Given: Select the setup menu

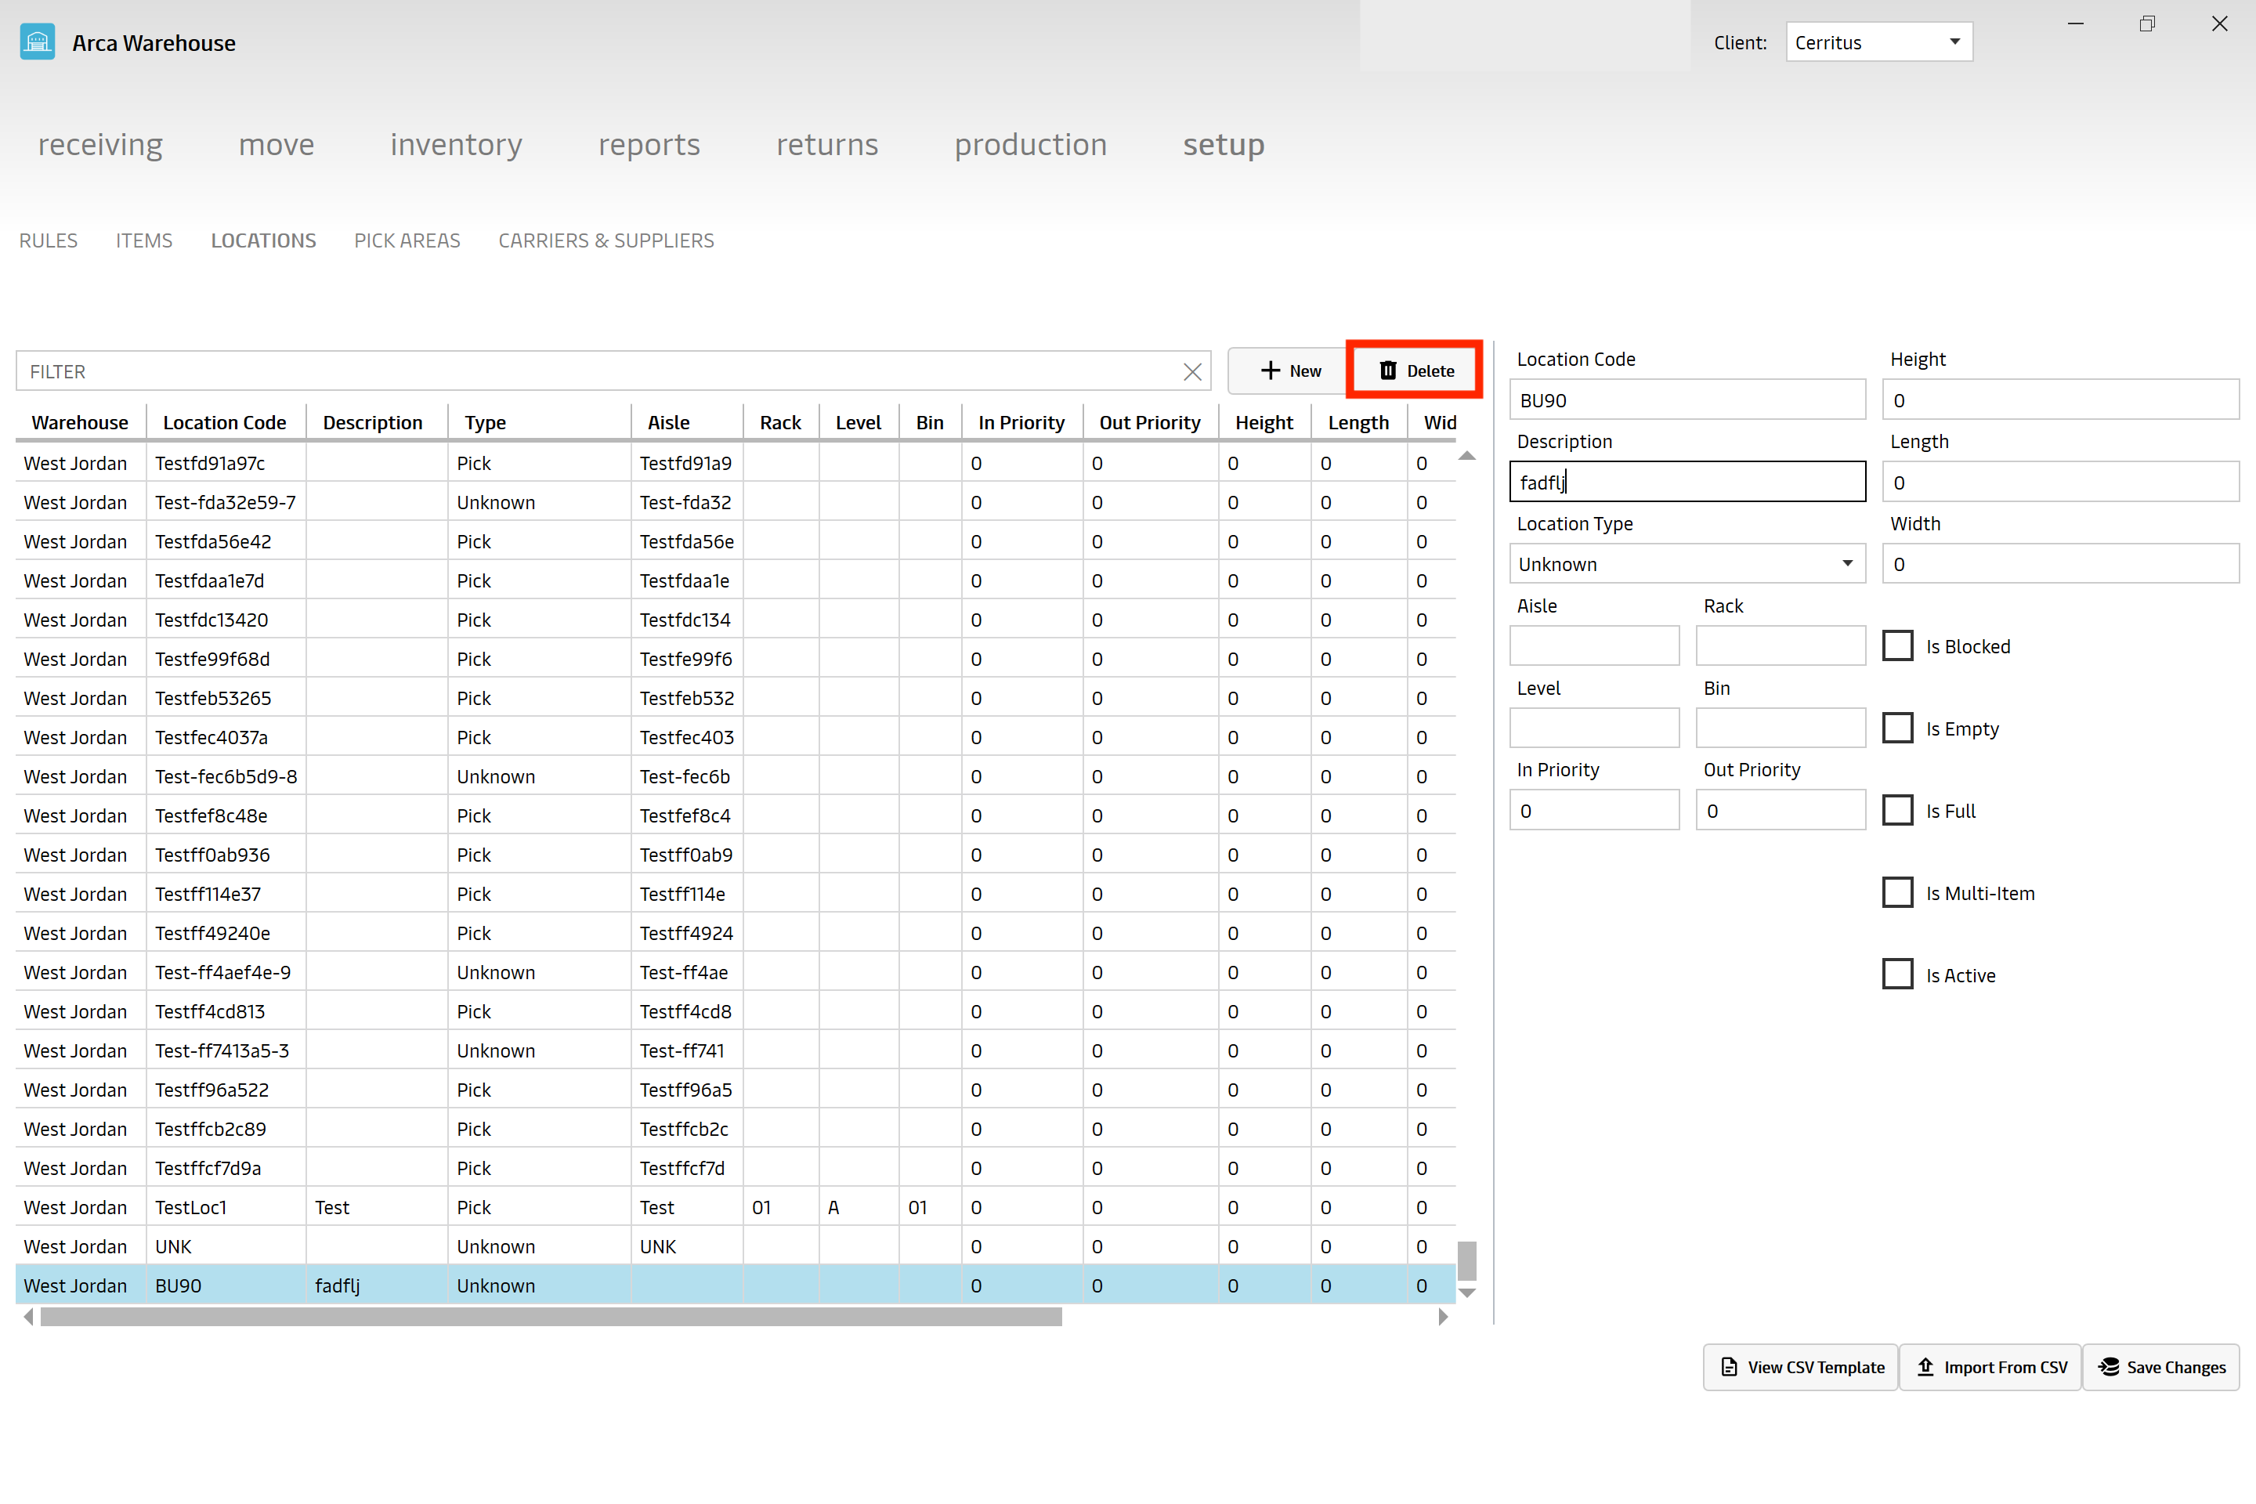Looking at the screenshot, I should tap(1223, 144).
